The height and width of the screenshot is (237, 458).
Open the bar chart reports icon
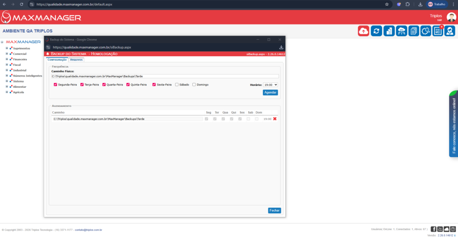pyautogui.click(x=389, y=31)
